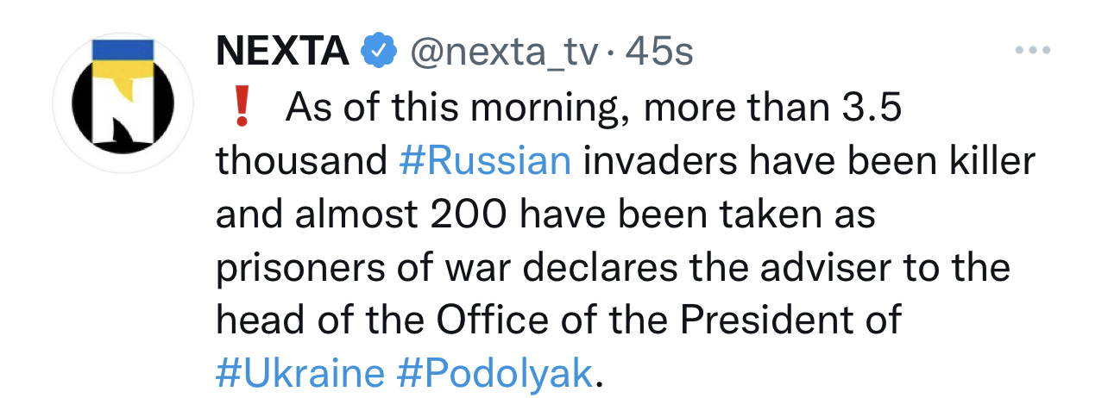This screenshot has width=1108, height=398.
Task: Click the word "thousand" in the tweet
Action: click(301, 162)
